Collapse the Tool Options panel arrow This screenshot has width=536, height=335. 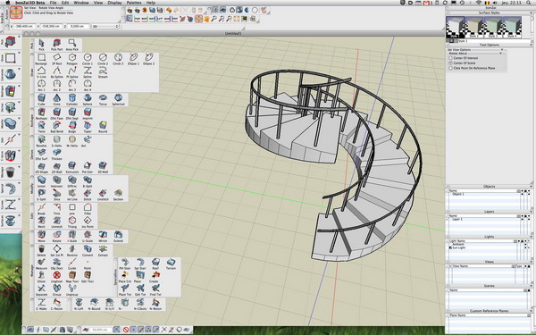(532, 46)
